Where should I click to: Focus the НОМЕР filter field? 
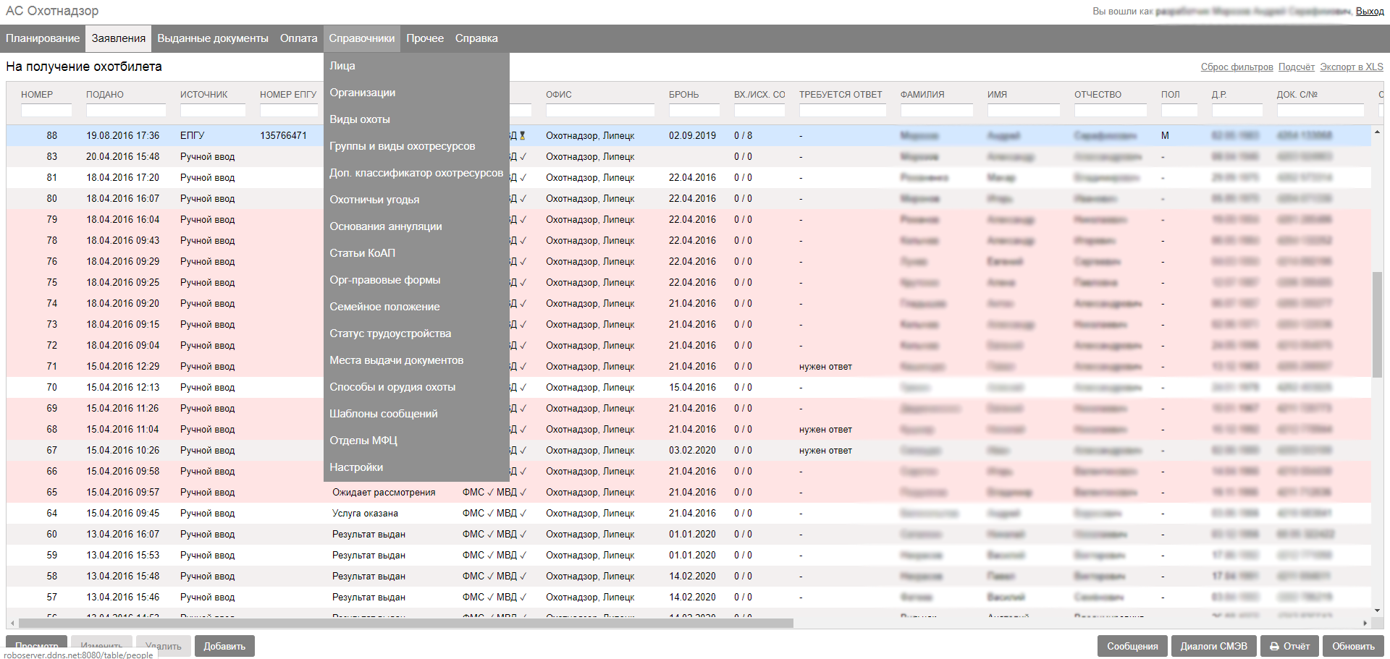(x=46, y=110)
